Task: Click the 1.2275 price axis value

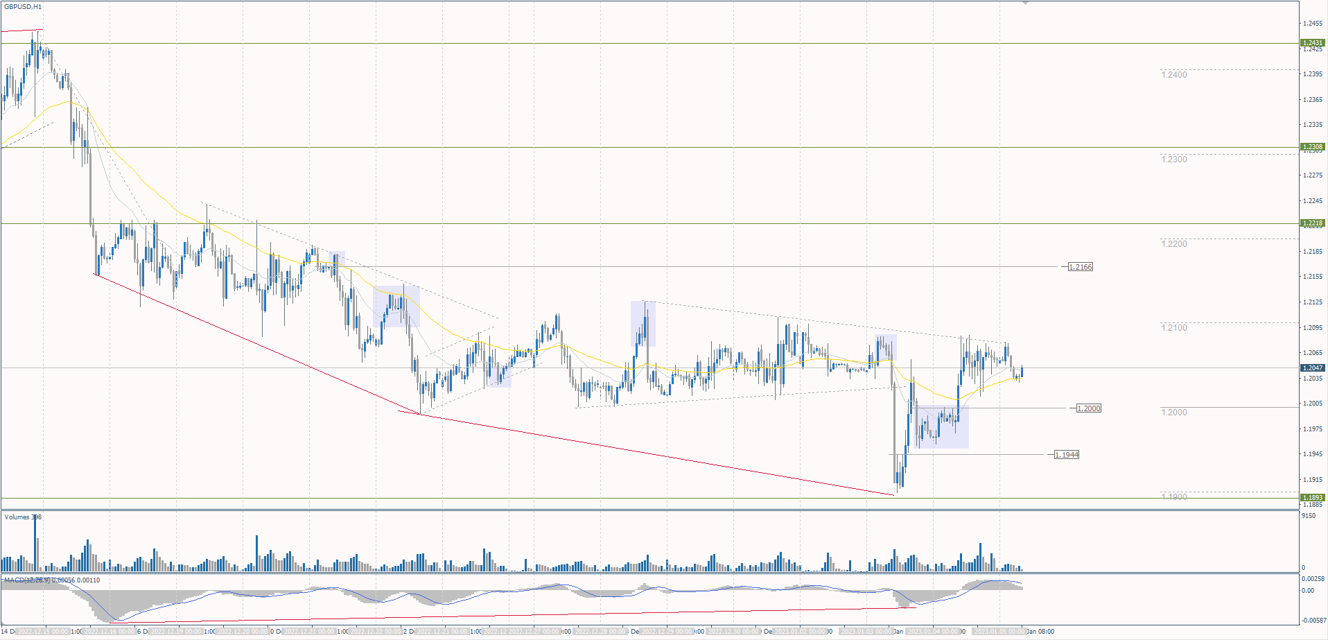Action: [1313, 175]
